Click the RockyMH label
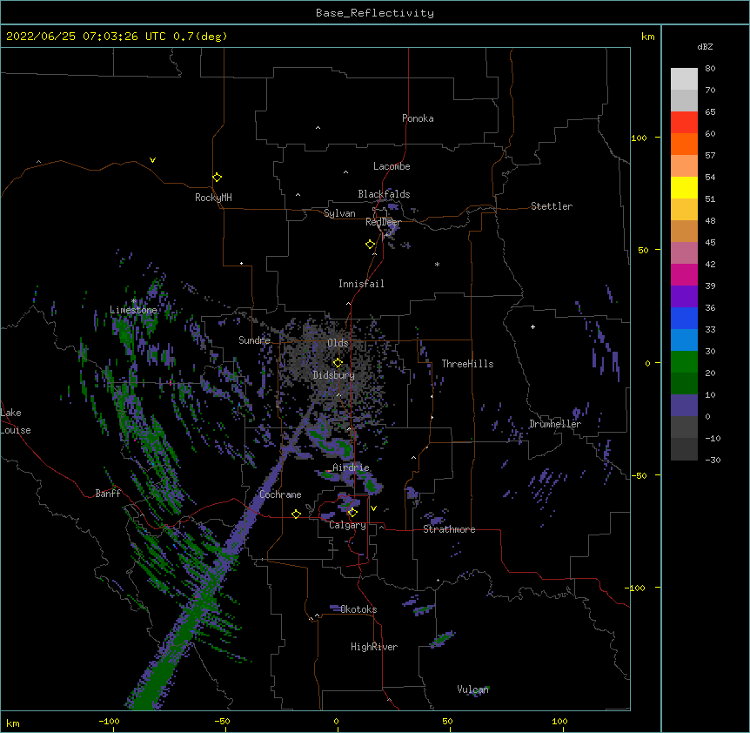750x733 pixels. (x=213, y=198)
